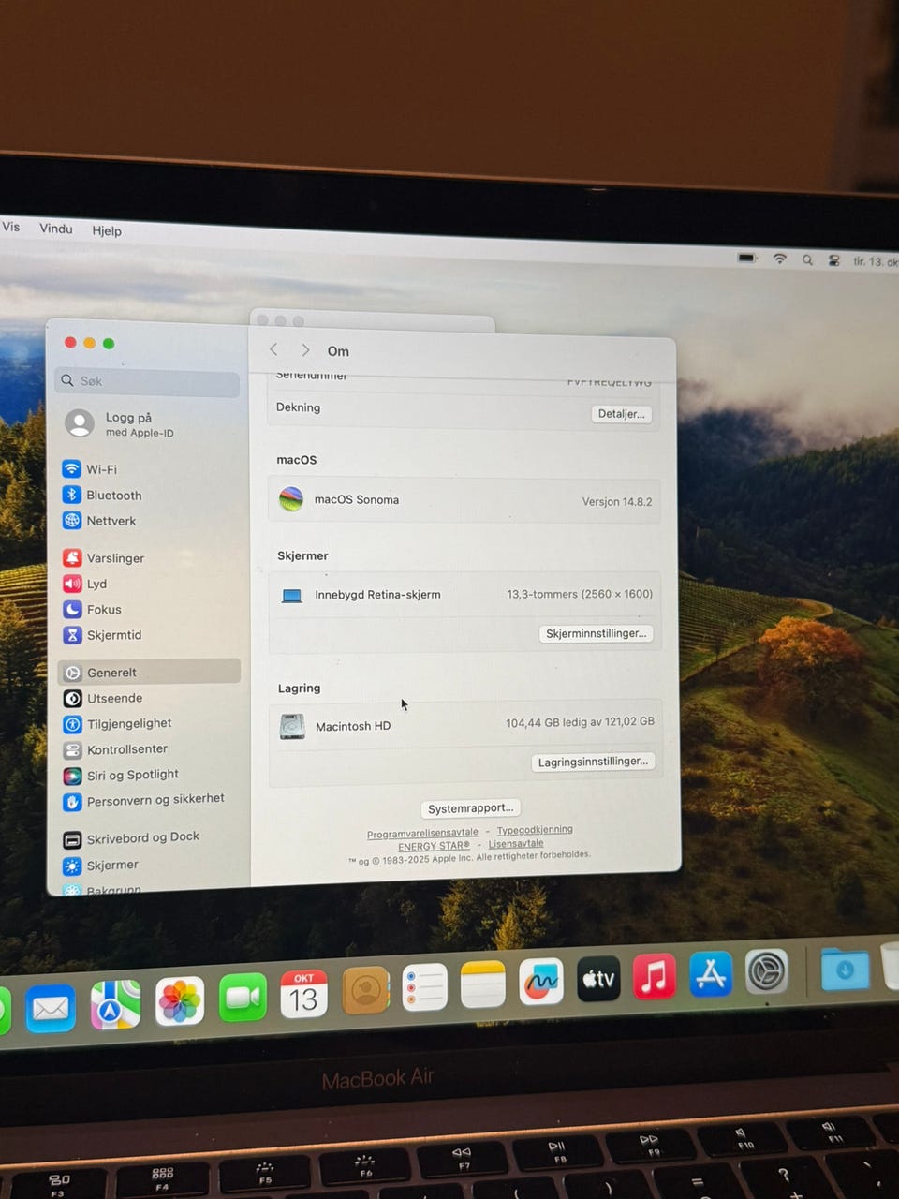Open Skrivebord og Dock settings

[x=131, y=838]
